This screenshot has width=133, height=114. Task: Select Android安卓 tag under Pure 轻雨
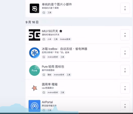(59, 75)
